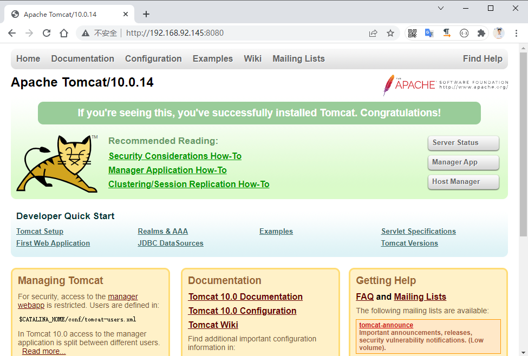Click the Tomcat cat mascot image
The height and width of the screenshot is (356, 528).
click(57, 164)
